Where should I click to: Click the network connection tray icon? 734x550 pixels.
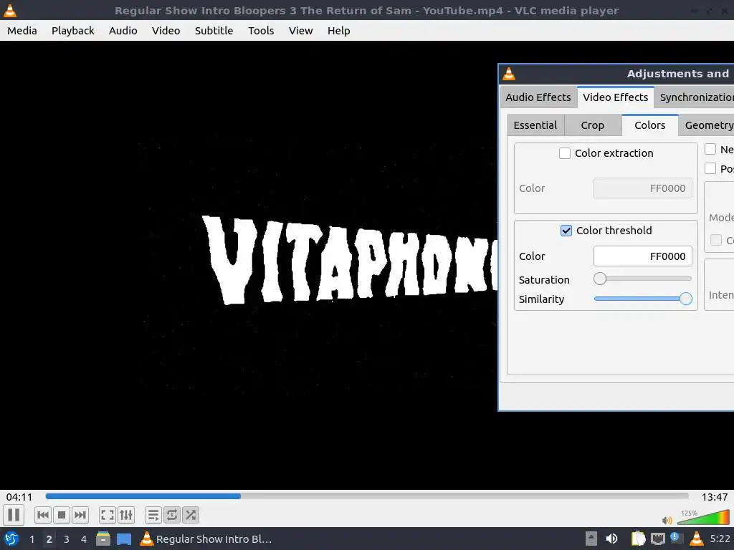[x=658, y=539]
